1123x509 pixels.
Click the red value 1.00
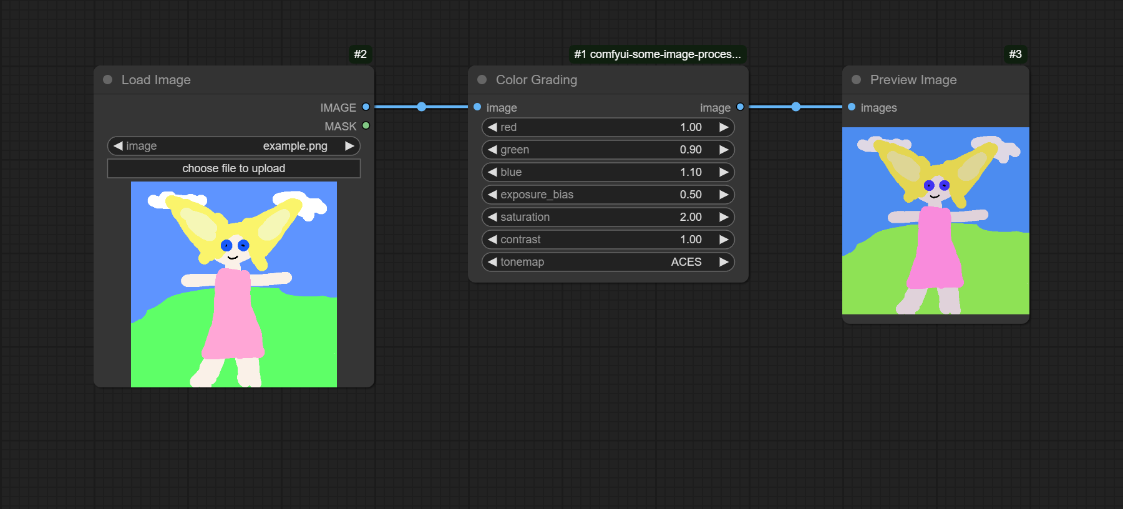pos(691,127)
